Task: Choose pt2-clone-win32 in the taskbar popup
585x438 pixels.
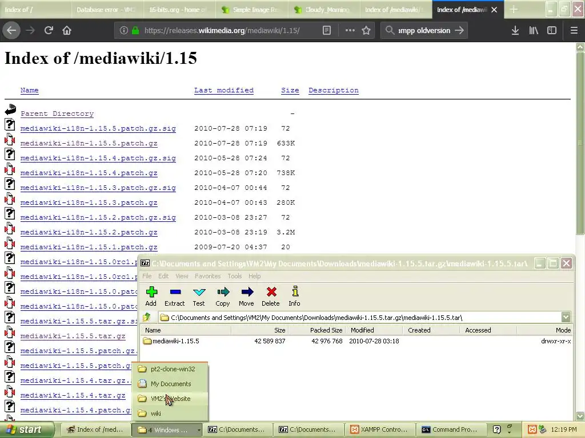Action: [170, 369]
